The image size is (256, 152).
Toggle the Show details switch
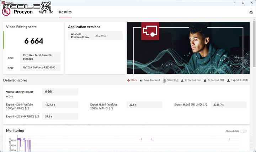pos(244,131)
